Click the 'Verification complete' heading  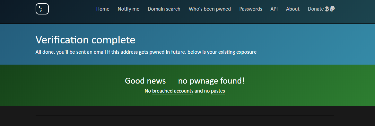85,40
